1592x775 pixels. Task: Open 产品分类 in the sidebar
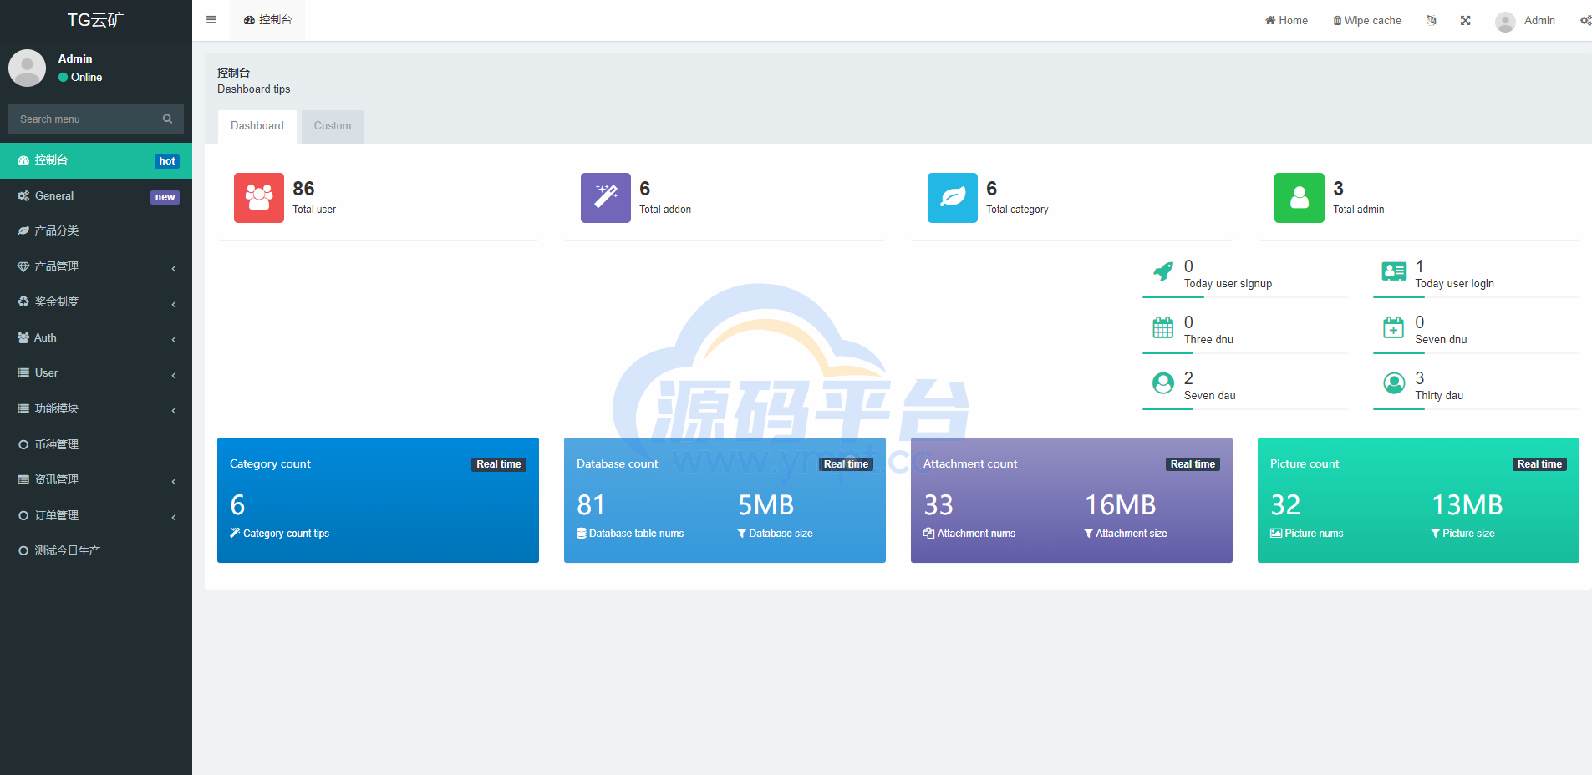point(96,230)
